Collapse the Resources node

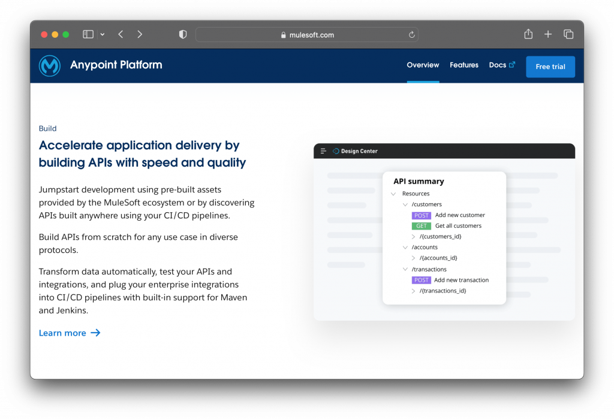pyautogui.click(x=393, y=194)
